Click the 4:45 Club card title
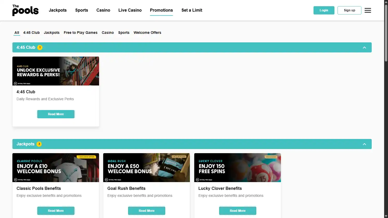 (x=26, y=92)
